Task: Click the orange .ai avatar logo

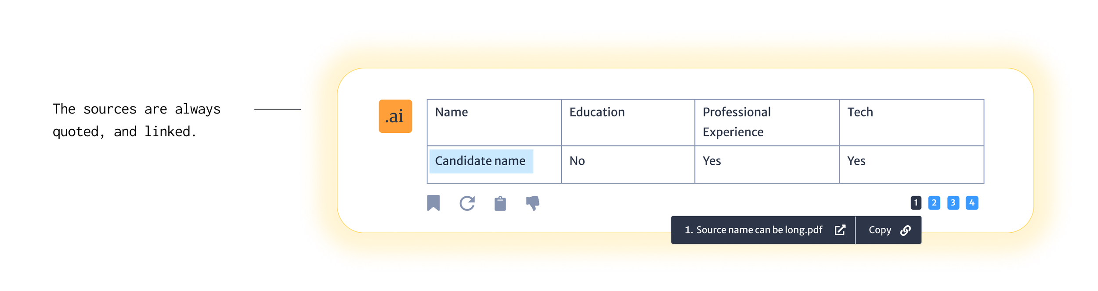Action: 395,116
